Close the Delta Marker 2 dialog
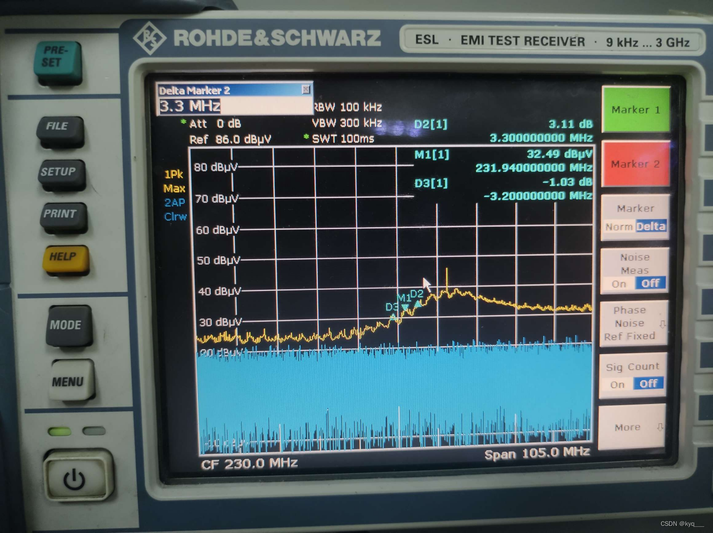This screenshot has height=533, width=713. pos(306,89)
